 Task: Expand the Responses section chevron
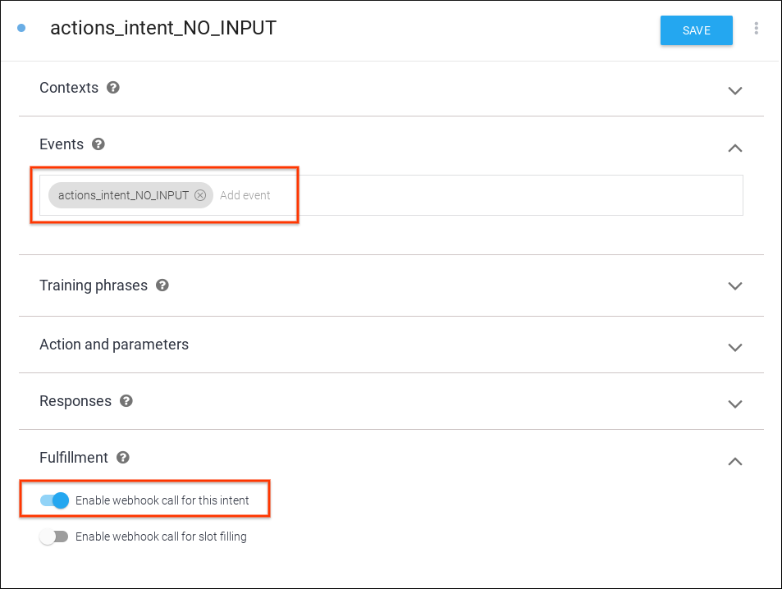click(x=734, y=404)
